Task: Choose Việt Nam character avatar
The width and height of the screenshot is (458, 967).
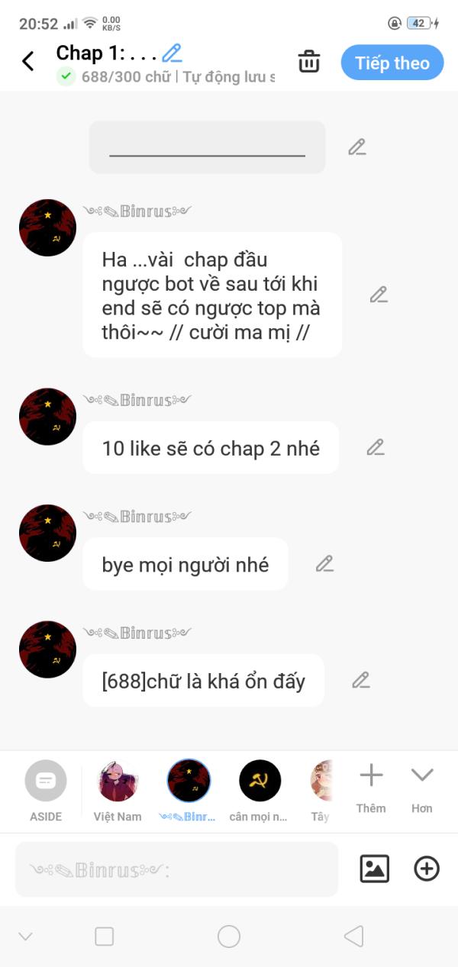Action: [x=118, y=791]
